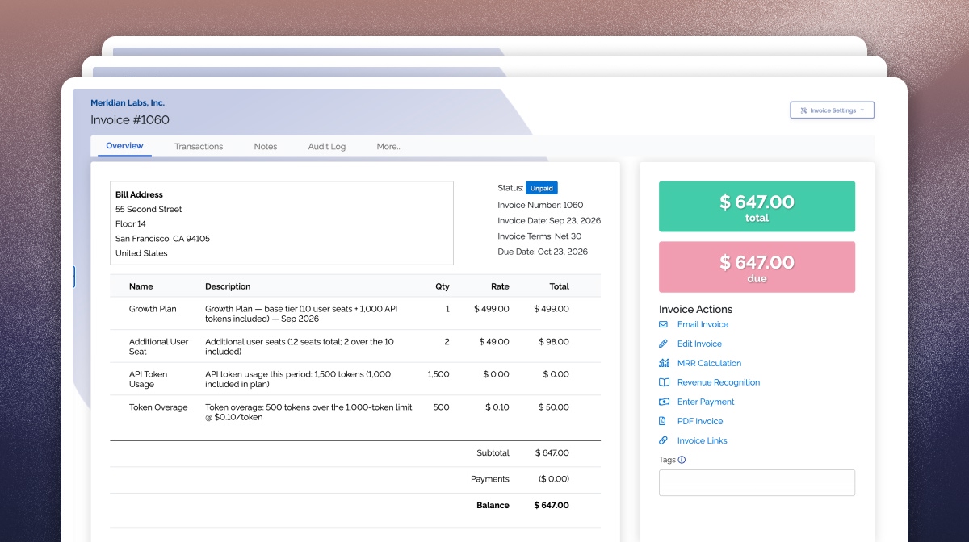Open the Notes tab

pyautogui.click(x=266, y=147)
